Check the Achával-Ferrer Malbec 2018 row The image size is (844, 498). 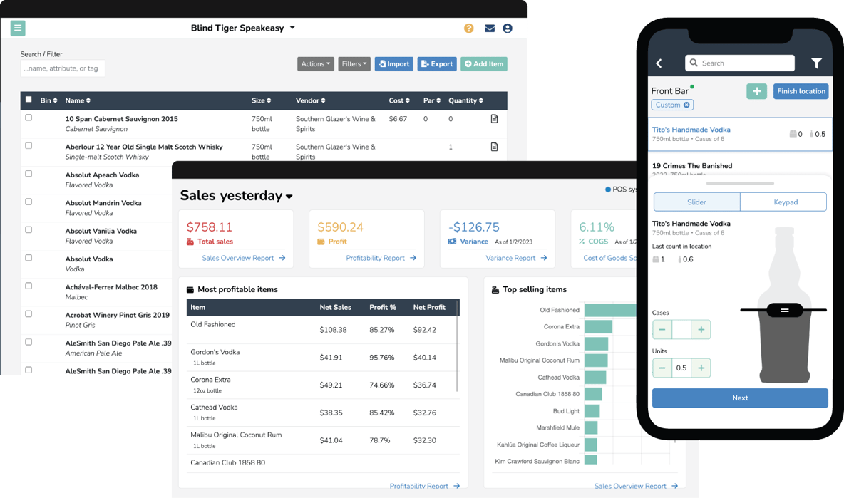click(x=29, y=286)
